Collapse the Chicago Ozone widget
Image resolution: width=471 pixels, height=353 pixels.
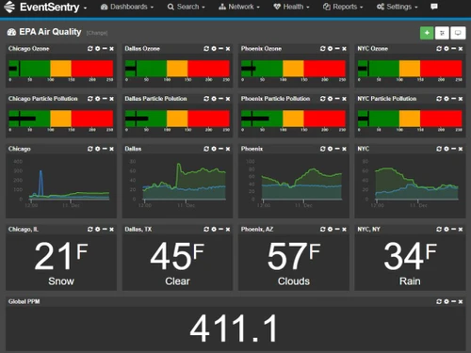[105, 49]
